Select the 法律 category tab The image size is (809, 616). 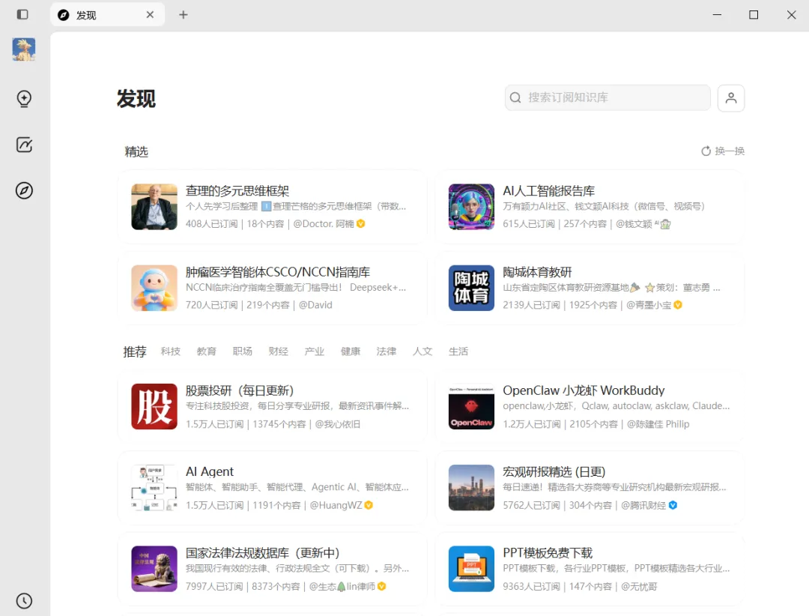[387, 351]
